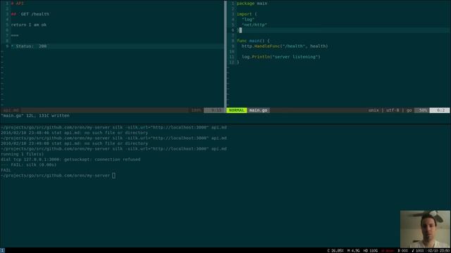Click the '# API' heading in api.md
The width and height of the screenshot is (451, 253).
tap(17, 4)
